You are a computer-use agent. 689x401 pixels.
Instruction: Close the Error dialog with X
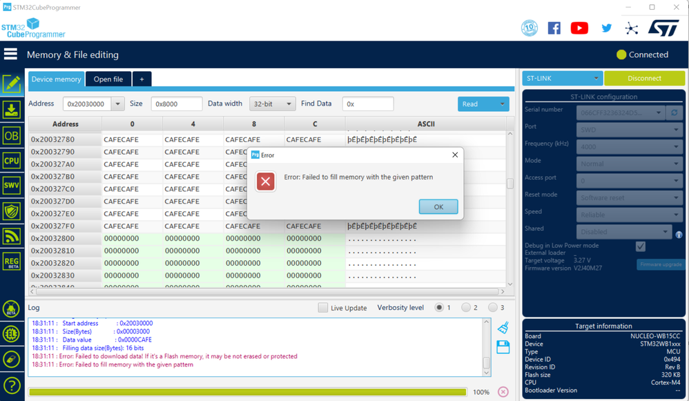[x=455, y=155]
